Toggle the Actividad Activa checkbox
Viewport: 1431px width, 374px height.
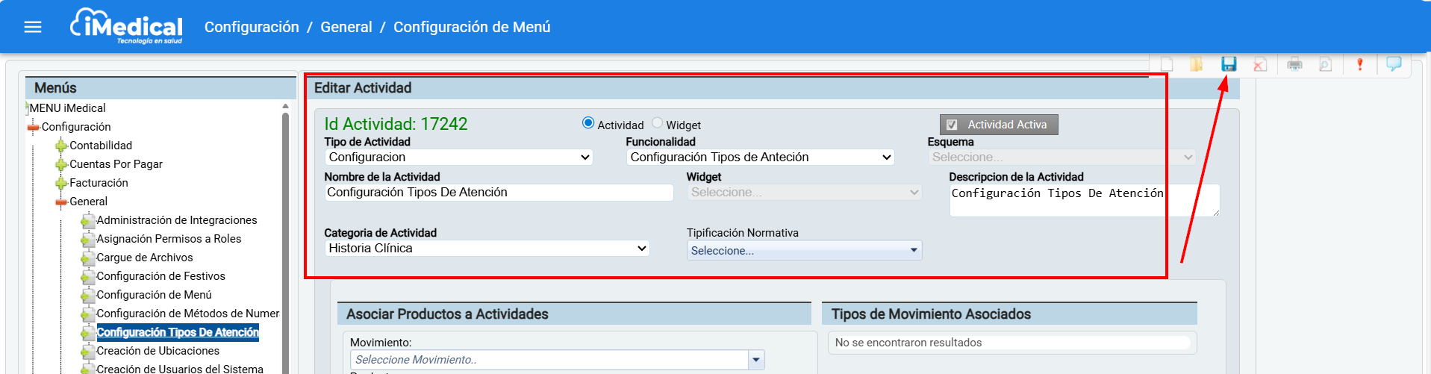[952, 125]
